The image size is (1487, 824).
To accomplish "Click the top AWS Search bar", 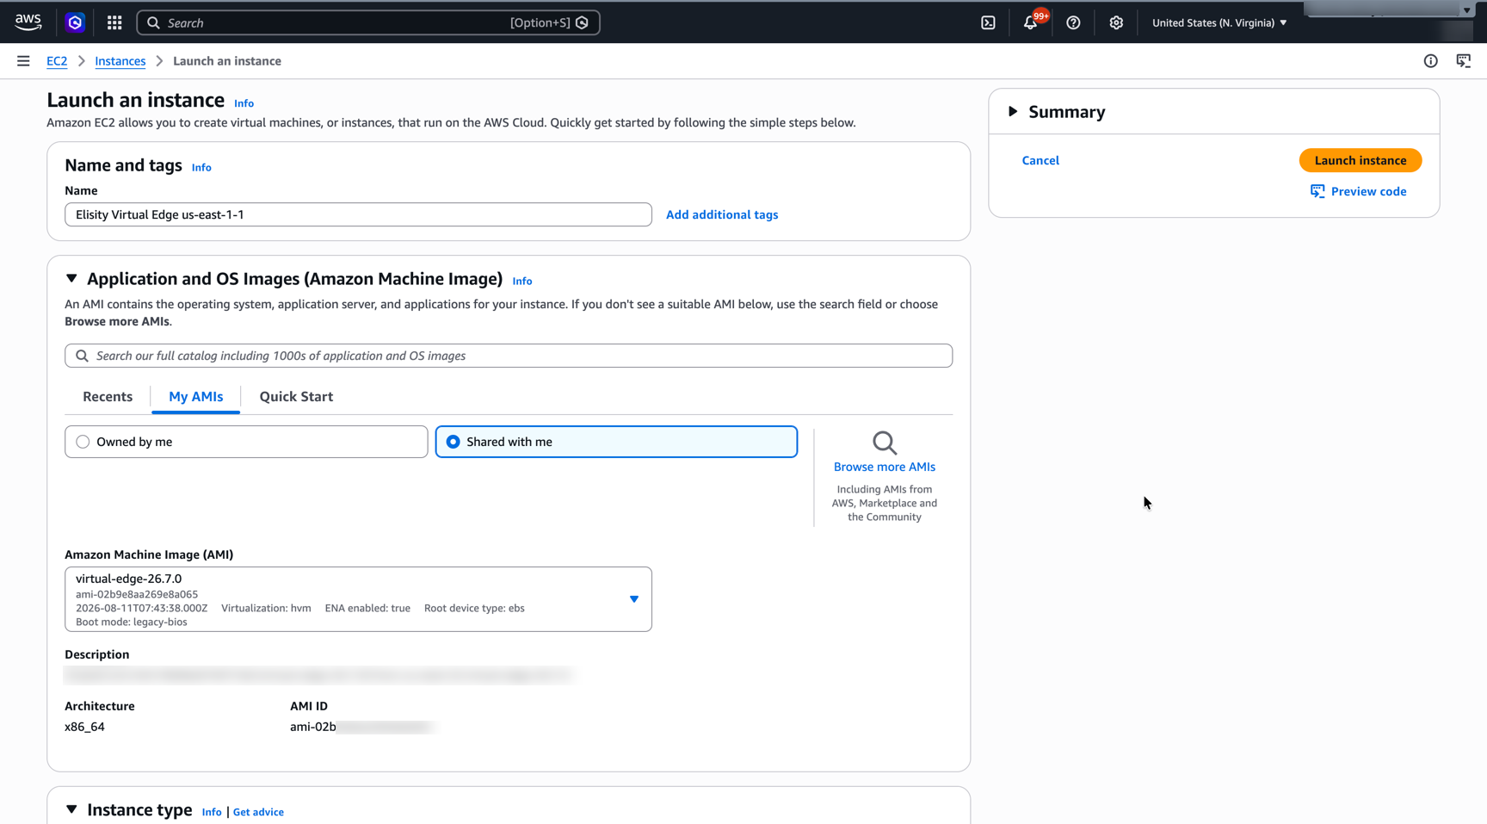I will click(x=368, y=23).
